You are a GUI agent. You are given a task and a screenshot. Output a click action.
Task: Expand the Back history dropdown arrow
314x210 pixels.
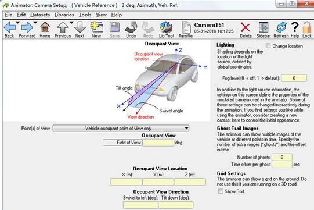point(17,23)
